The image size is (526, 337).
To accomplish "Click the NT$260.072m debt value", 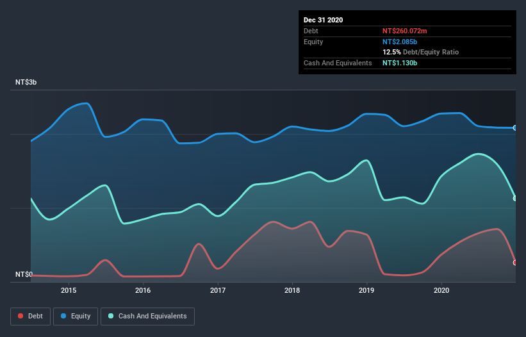I will coord(404,31).
